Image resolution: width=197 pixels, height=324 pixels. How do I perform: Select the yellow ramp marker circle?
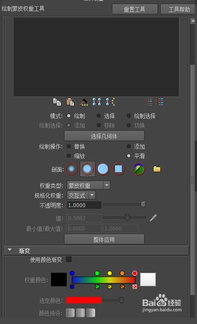point(110,273)
